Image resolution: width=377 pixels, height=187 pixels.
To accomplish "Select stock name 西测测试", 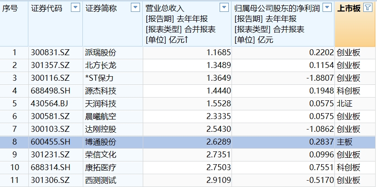I will click(101, 180).
